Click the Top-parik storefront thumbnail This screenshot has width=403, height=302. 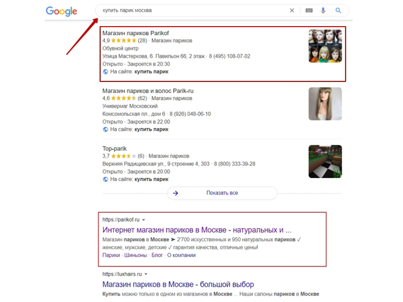325,162
